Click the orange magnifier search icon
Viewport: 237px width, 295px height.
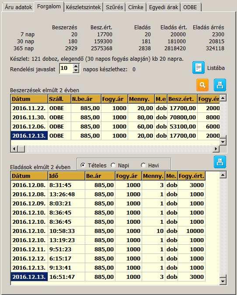(202, 85)
